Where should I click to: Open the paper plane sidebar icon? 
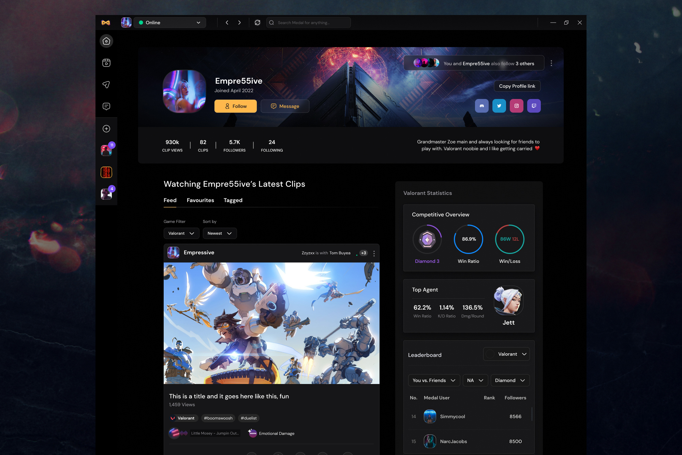tap(106, 85)
